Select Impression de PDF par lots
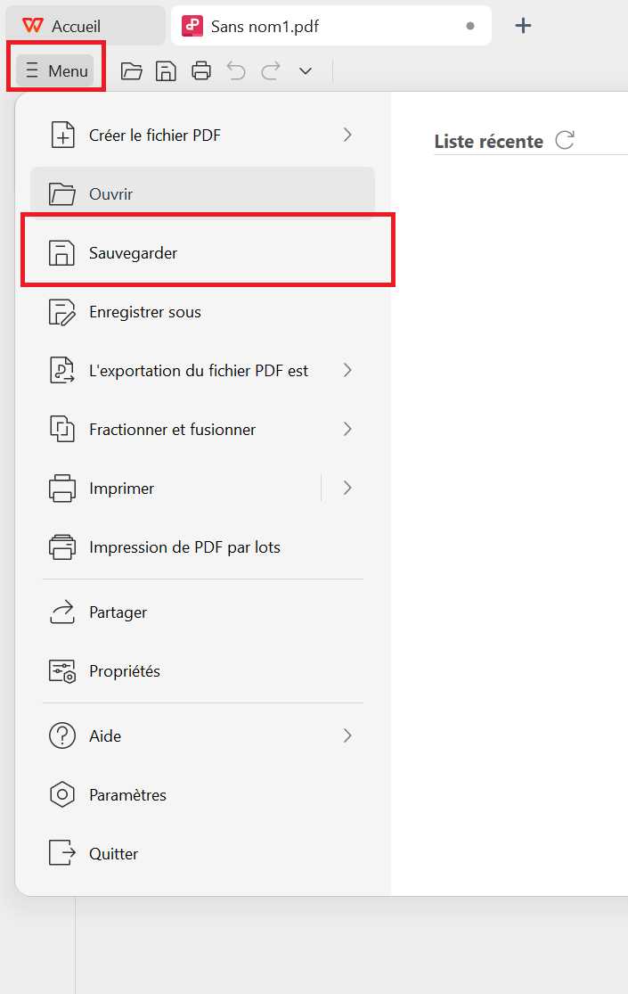Screen dimensions: 628x994 tap(184, 547)
